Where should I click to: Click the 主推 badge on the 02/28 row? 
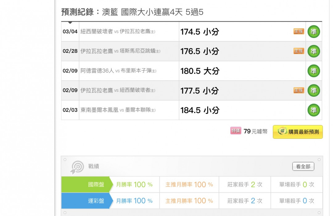click(299, 51)
